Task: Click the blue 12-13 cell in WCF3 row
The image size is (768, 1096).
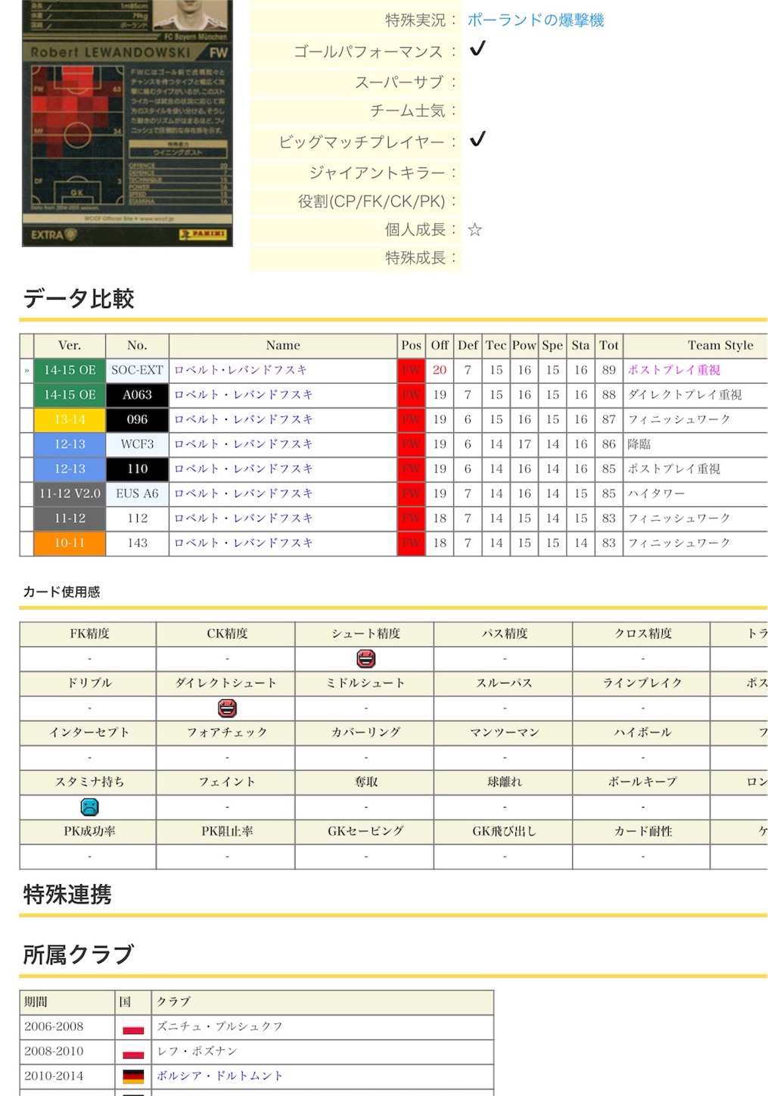Action: click(70, 444)
